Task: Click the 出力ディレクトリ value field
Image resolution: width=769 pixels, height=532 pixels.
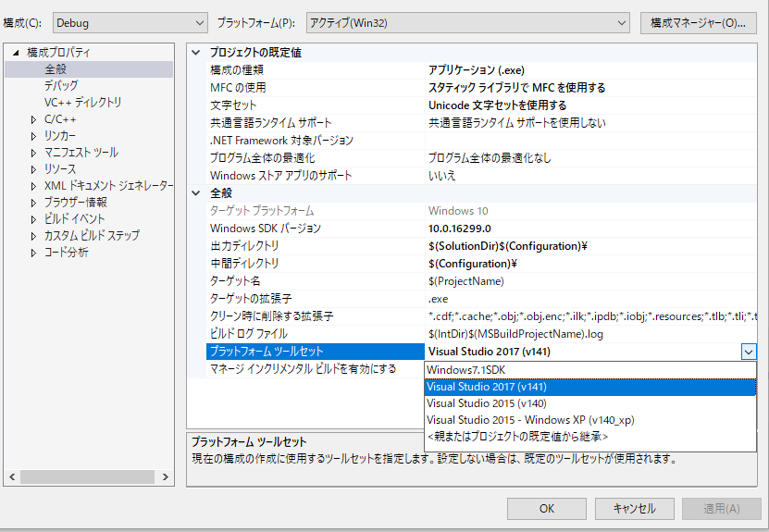Action: coord(590,246)
